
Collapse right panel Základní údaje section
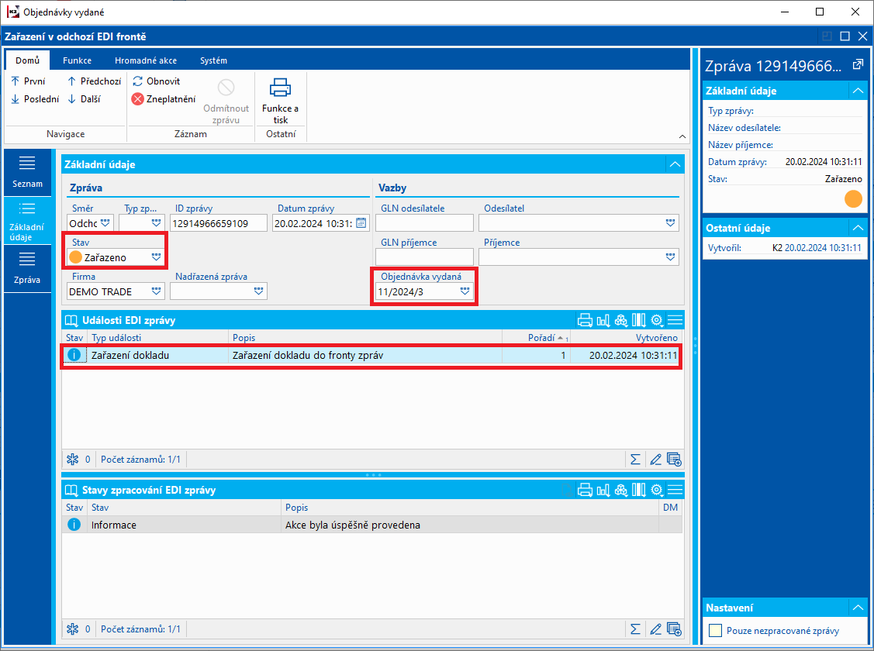click(858, 91)
